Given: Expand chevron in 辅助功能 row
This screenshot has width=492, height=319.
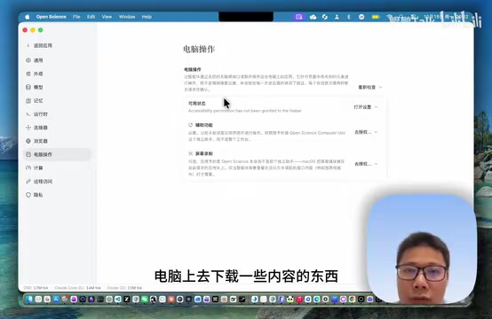Looking at the screenshot, I should click(x=377, y=132).
